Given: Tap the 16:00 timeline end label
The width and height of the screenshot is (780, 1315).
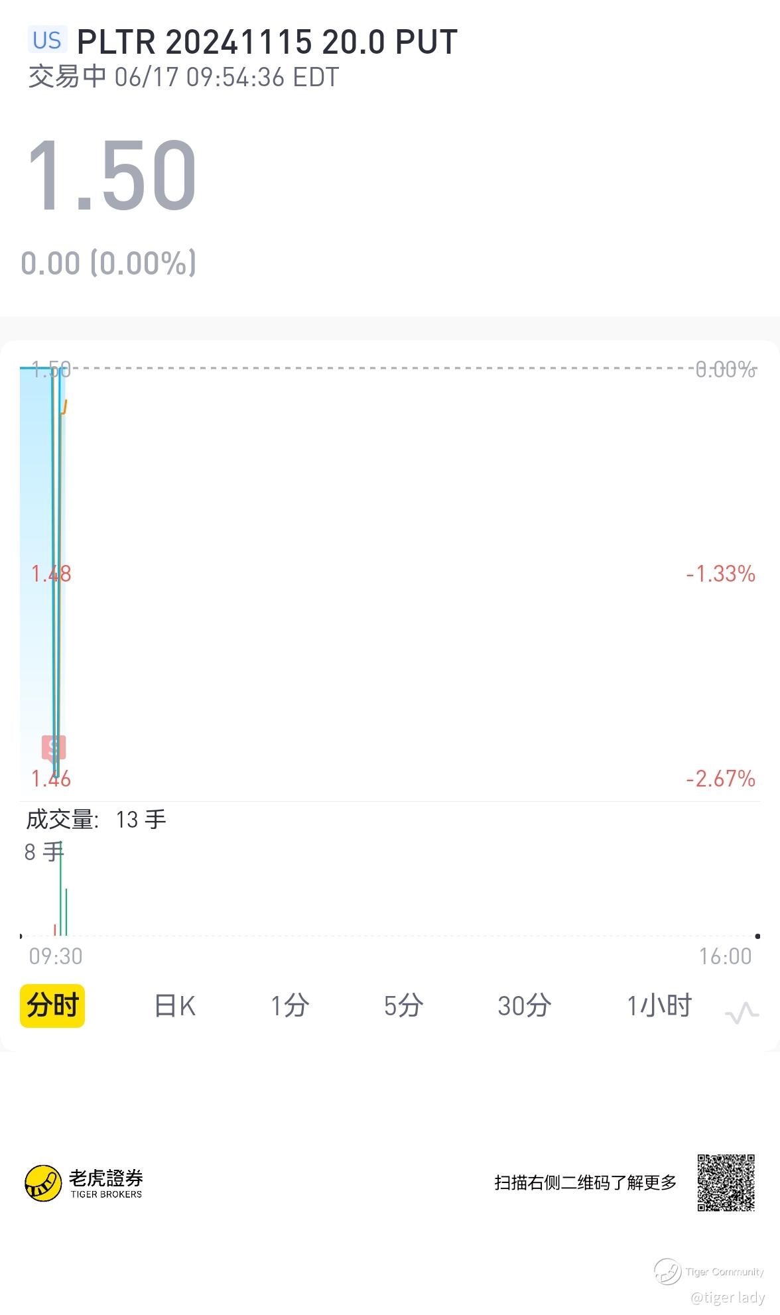Looking at the screenshot, I should click(x=725, y=956).
